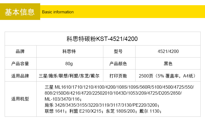Select the table title 科思特碳粉KST-4521/4200
The height and width of the screenshot is (135, 205).
(x=102, y=39)
